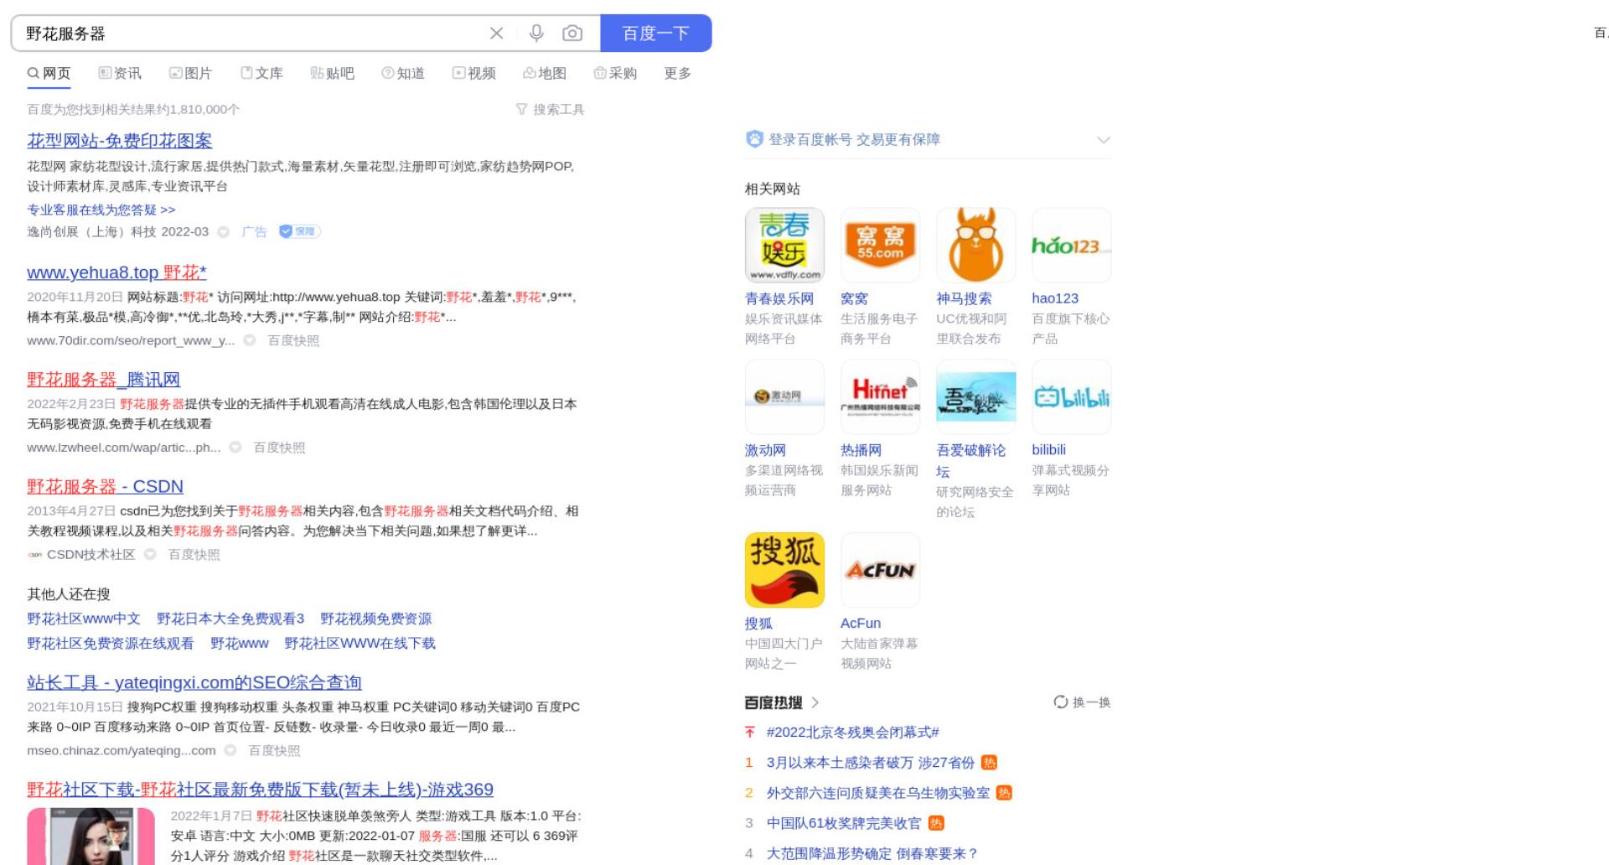The width and height of the screenshot is (1609, 865).
Task: Open the www.yehua8.top result title
Action: (116, 272)
